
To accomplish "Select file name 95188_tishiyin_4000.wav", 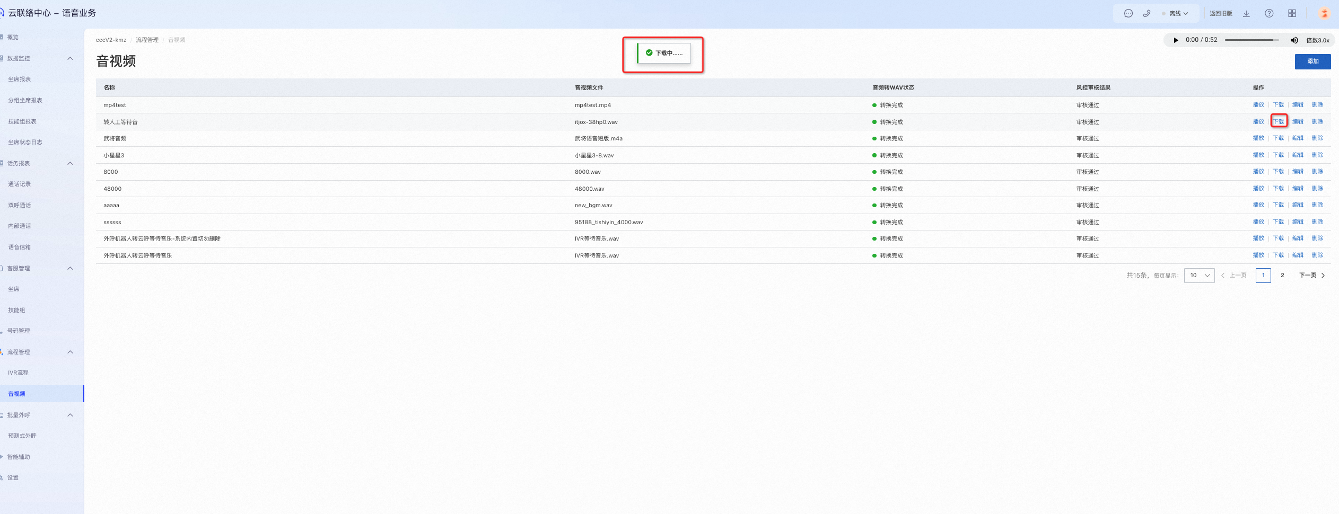I will click(x=608, y=222).
